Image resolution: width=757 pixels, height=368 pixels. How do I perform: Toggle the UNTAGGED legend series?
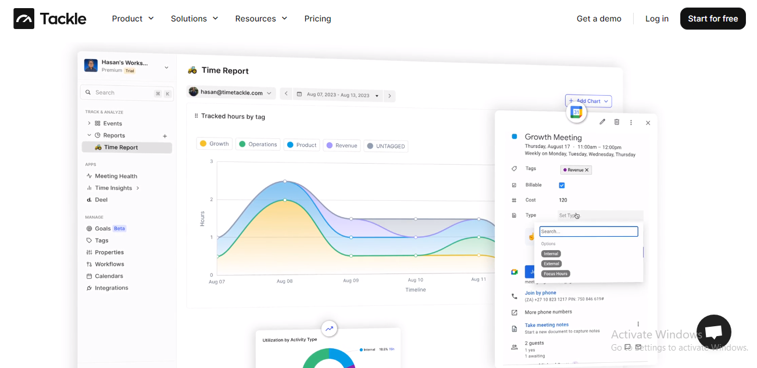click(x=386, y=146)
